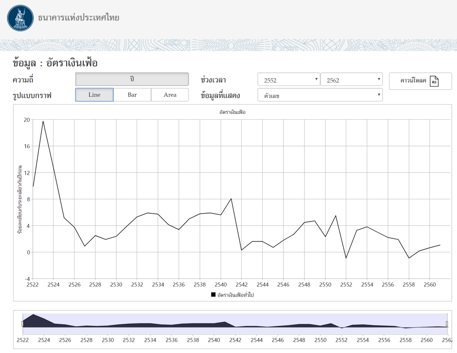Expand the ตัวเลข data display dropdown

[x=320, y=95]
